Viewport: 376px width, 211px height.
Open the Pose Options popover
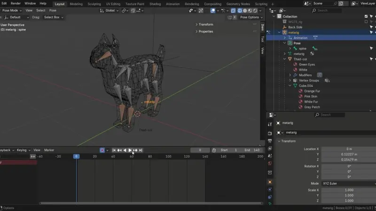click(x=251, y=17)
